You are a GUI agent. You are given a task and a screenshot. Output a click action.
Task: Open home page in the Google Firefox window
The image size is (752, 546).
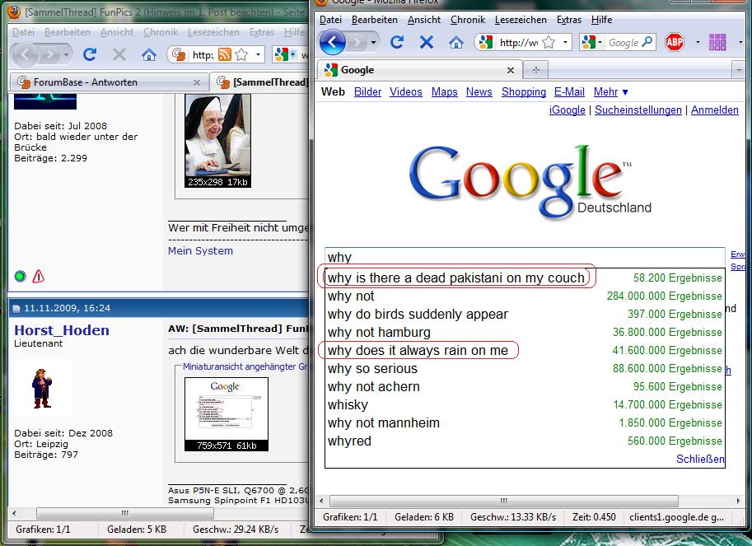coord(456,43)
